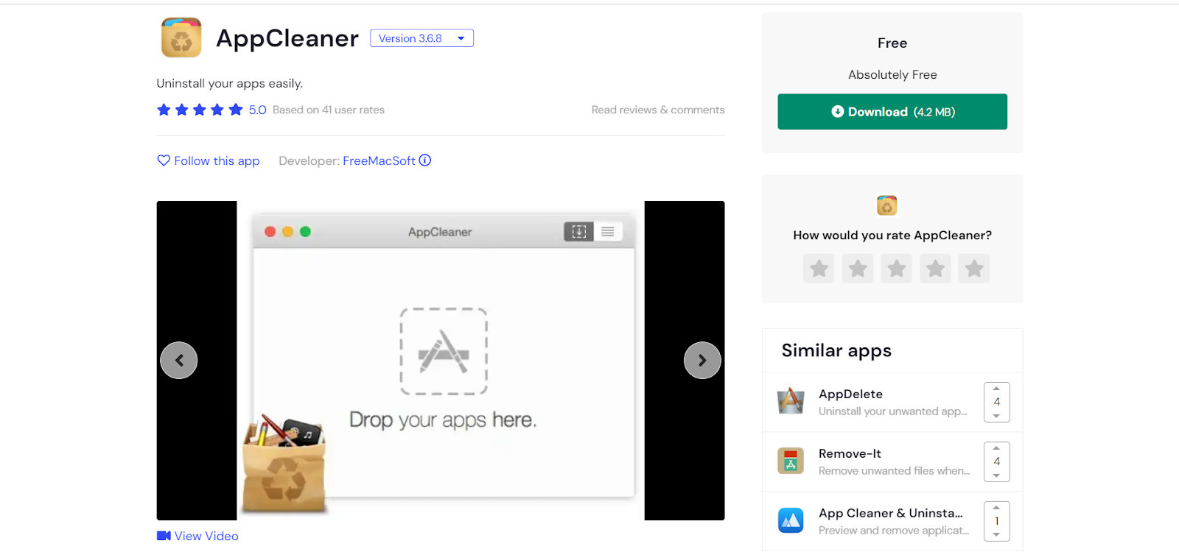This screenshot has width=1179, height=552.
Task: Rate AppCleaner three stars
Action: click(897, 269)
